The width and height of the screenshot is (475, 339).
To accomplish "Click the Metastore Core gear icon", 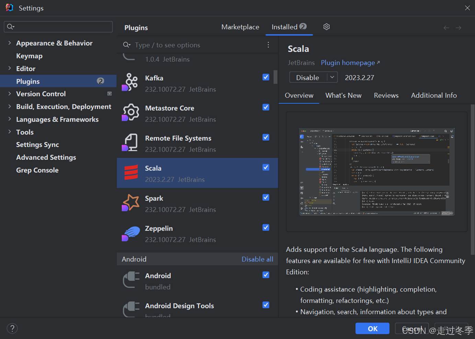I will pos(131,112).
